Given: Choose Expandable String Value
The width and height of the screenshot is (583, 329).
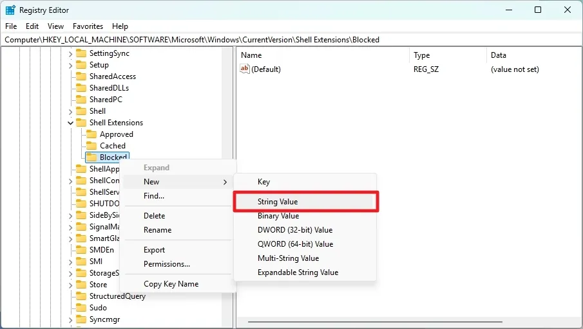Looking at the screenshot, I should pyautogui.click(x=305, y=272).
